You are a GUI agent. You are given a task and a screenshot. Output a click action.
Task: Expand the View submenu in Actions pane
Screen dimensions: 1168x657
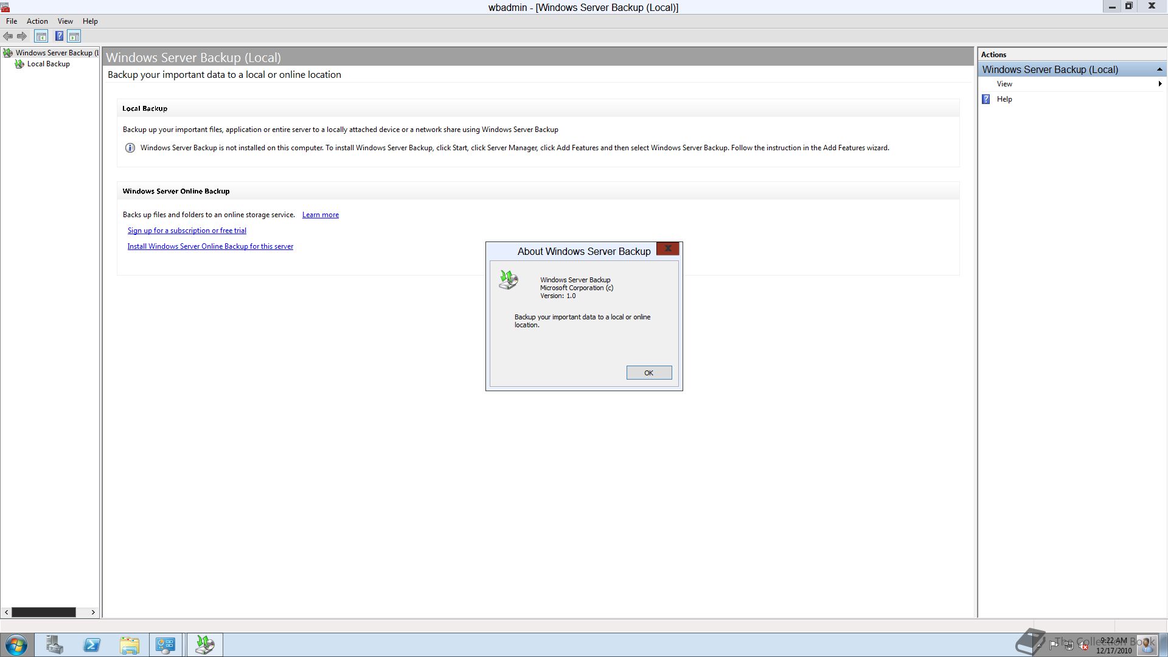click(1072, 84)
